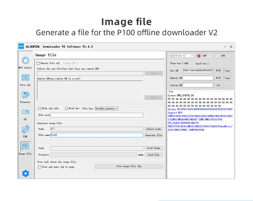This screenshot has width=253, height=201.
Task: Click the Dev SN text field
Action: coord(198,71)
